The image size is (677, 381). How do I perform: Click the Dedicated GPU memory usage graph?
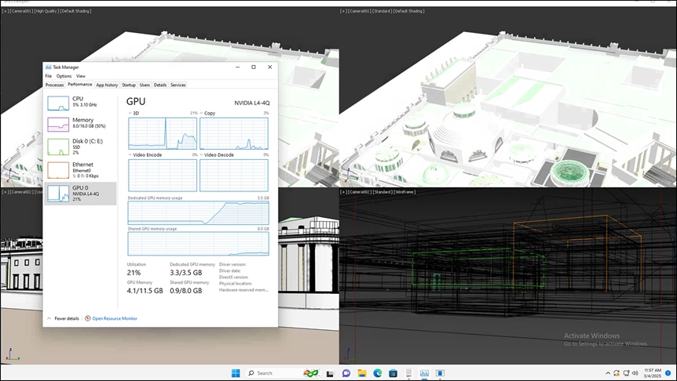(x=198, y=213)
